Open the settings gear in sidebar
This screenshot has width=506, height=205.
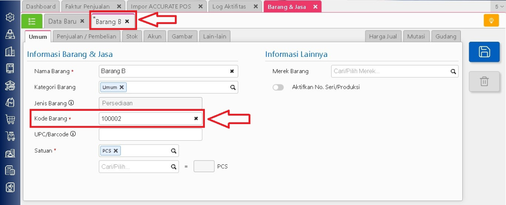point(9,18)
